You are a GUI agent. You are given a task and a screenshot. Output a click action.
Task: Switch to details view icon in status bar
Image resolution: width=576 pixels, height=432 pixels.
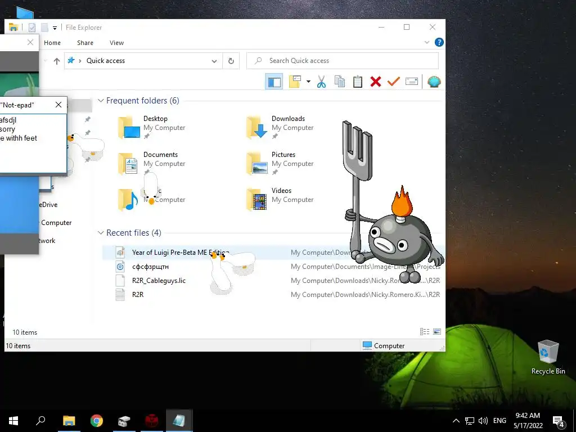425,332
